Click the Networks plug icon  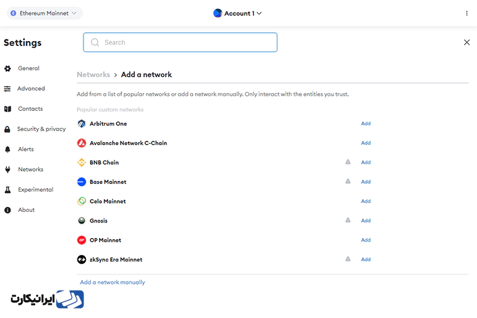8,169
